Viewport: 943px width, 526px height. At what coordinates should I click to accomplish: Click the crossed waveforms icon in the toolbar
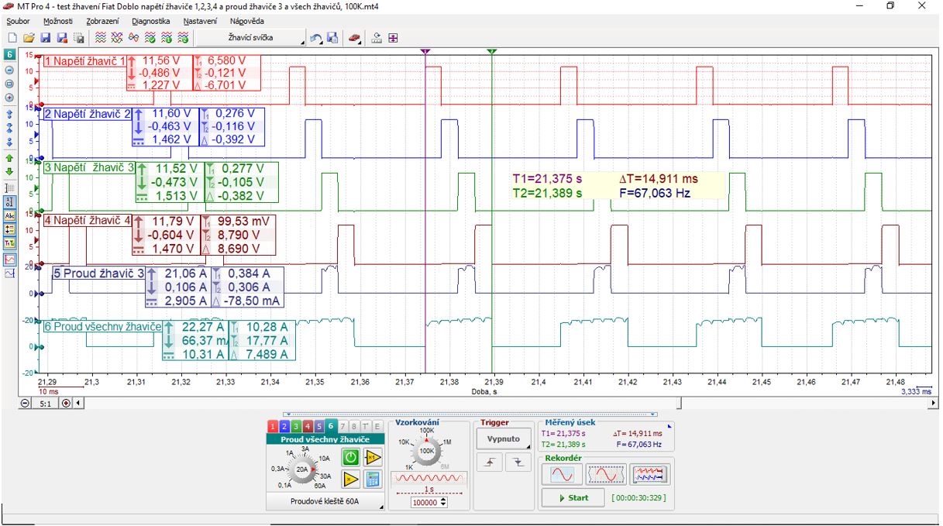[117, 37]
